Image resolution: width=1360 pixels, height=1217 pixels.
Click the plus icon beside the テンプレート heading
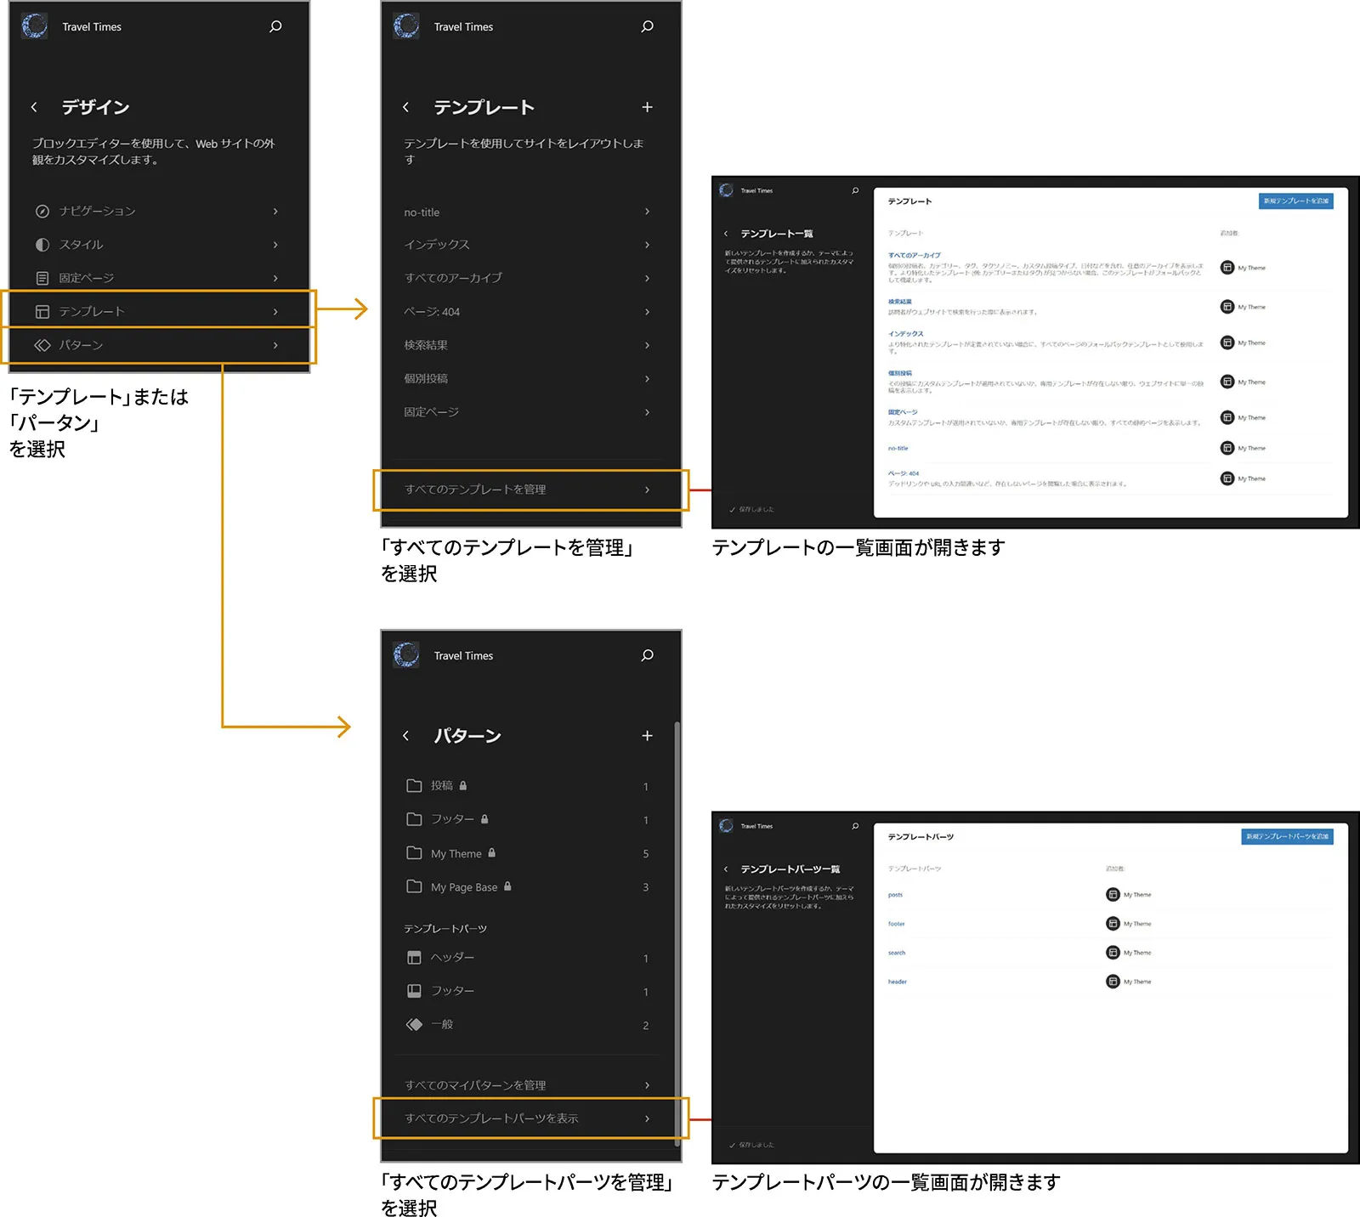[647, 107]
